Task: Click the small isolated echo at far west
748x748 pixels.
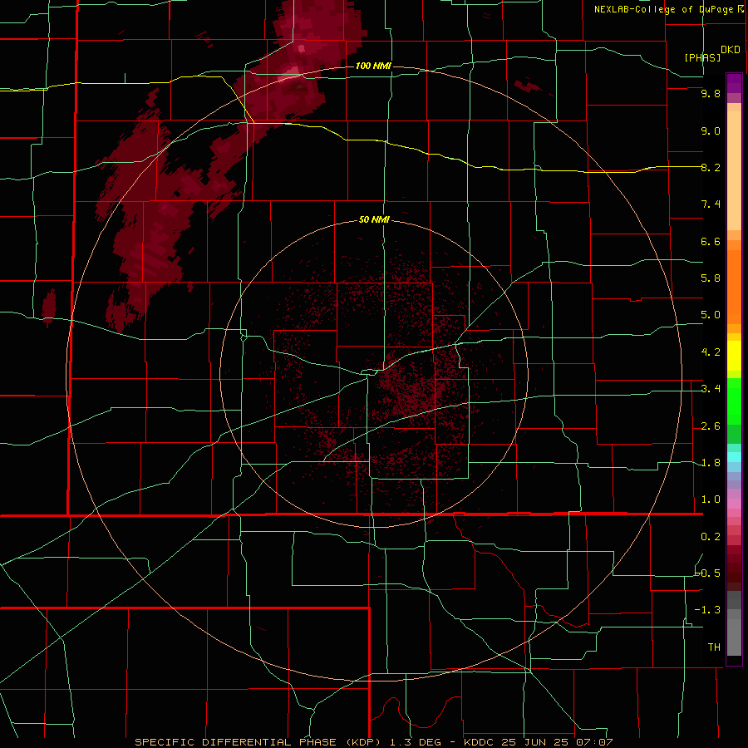Action: [x=49, y=308]
